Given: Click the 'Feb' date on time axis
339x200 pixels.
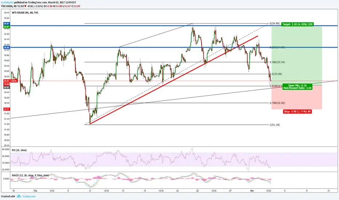Looking at the screenshot, I should 35,191.
